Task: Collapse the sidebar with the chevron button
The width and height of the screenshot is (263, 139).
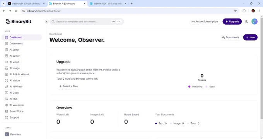Action: click(x=47, y=22)
